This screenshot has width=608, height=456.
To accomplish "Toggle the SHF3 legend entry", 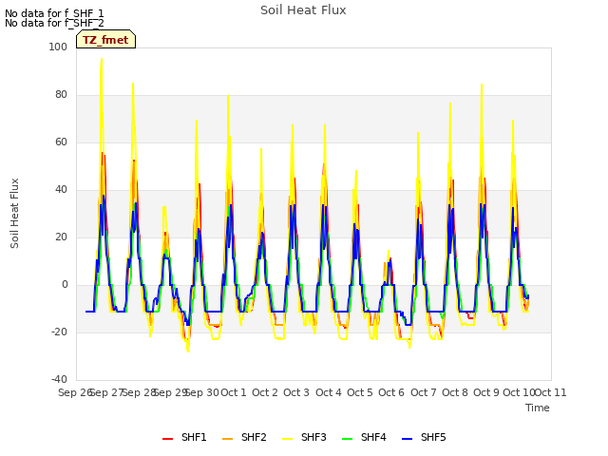I will click(x=304, y=437).
